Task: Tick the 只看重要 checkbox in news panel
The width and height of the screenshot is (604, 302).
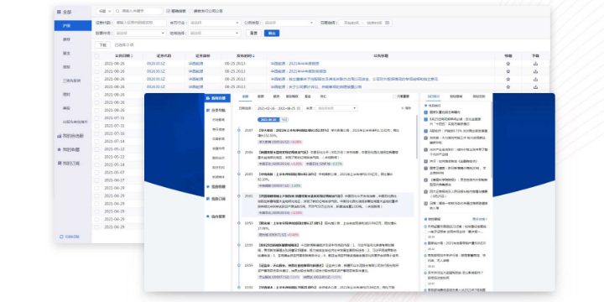Action: pyautogui.click(x=394, y=96)
